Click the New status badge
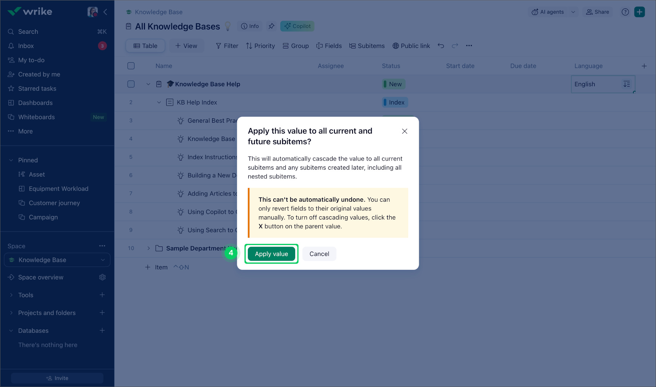656x387 pixels. [394, 84]
